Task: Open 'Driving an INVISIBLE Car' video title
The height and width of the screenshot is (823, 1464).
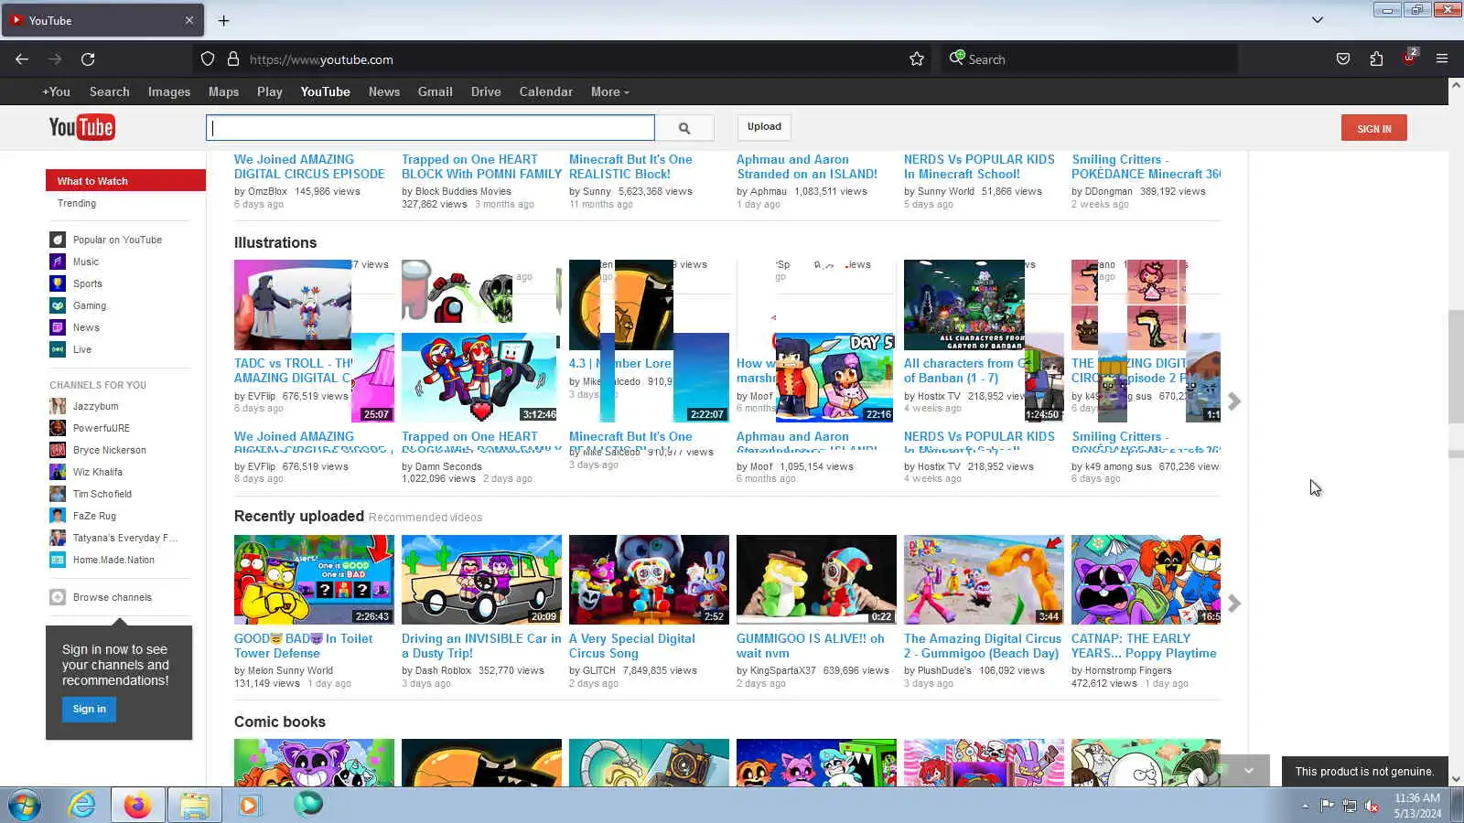Action: pos(481,646)
